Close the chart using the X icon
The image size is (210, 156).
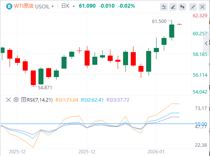pyautogui.click(x=202, y=7)
